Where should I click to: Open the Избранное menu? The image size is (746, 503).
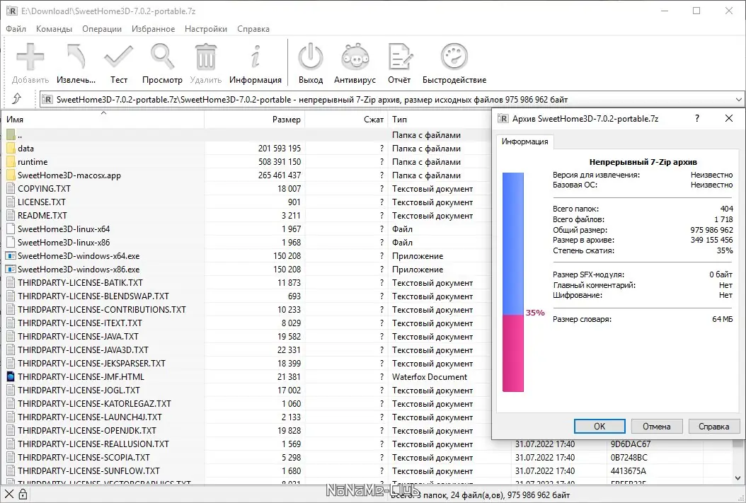pos(153,29)
